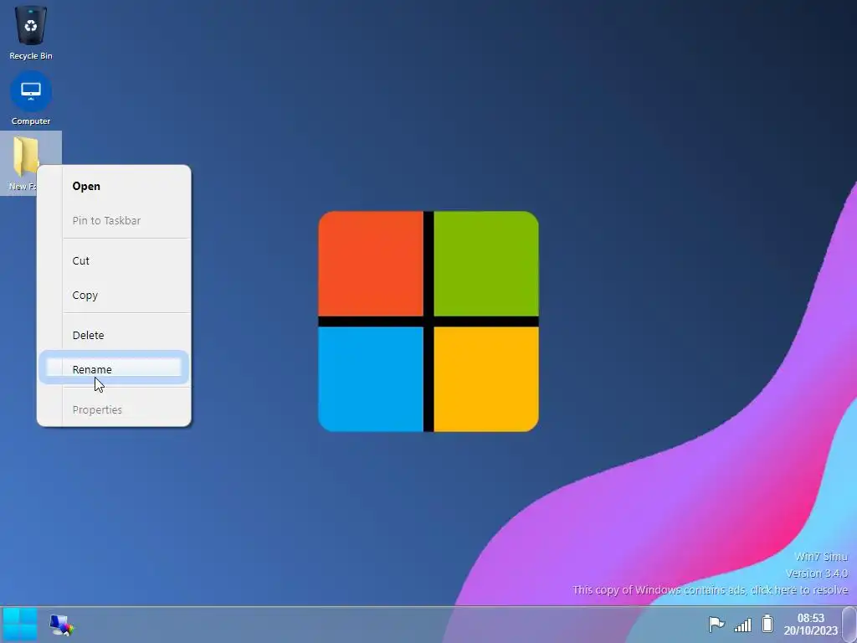
Task: Open the Recycle Bin desktop icon
Action: (x=31, y=33)
